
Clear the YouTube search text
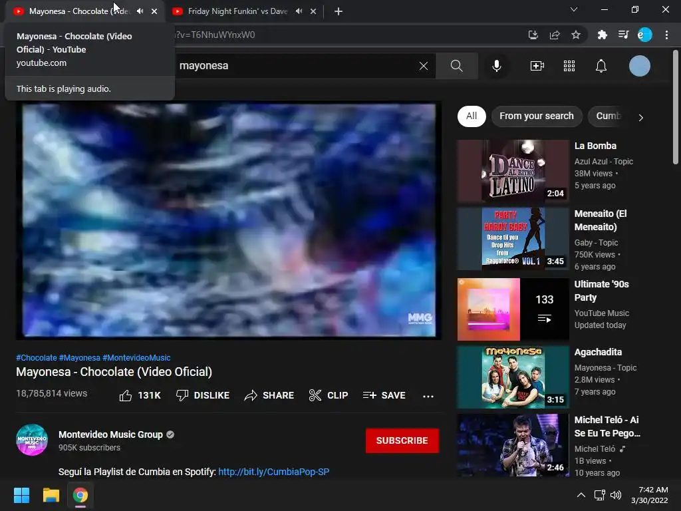(424, 66)
